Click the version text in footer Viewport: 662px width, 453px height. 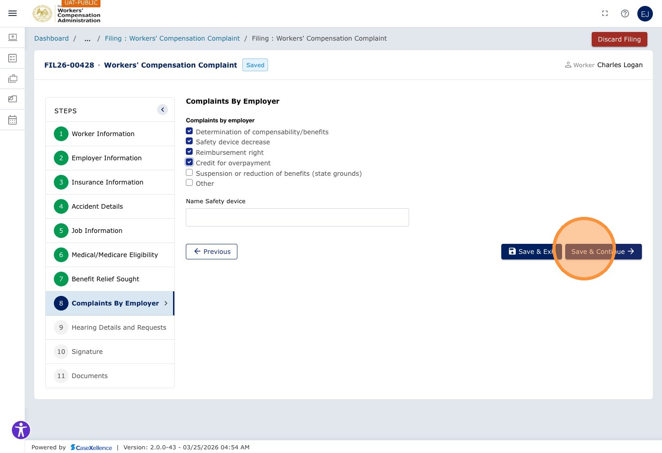coord(186,448)
